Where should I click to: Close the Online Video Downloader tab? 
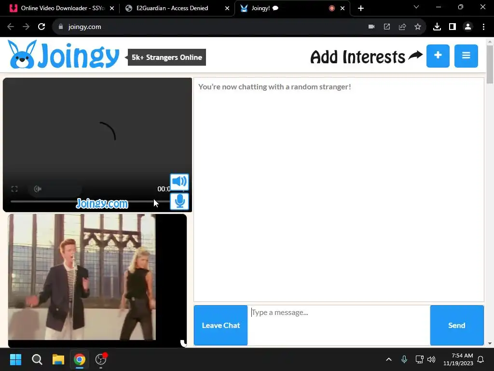[112, 8]
